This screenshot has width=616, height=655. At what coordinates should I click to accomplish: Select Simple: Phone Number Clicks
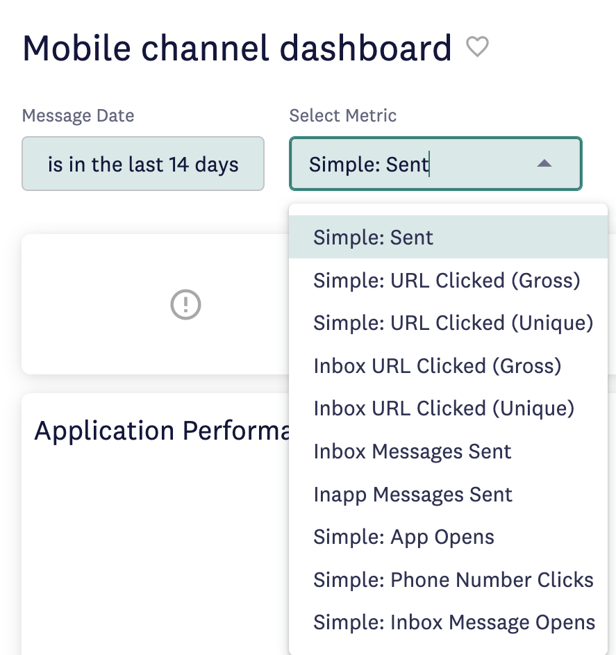[448, 580]
